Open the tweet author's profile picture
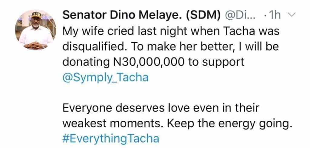Image resolution: width=310 pixels, height=148 pixels. (34, 30)
